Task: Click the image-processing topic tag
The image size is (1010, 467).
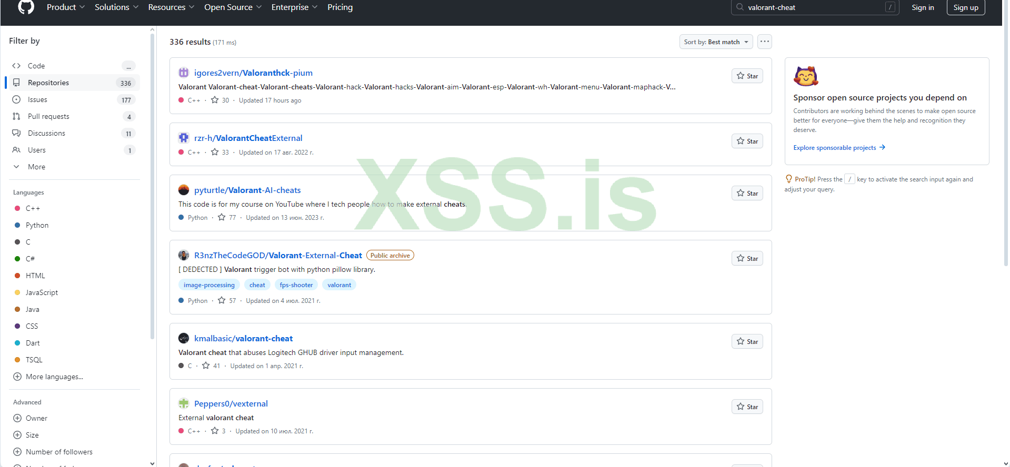Action: coord(209,285)
